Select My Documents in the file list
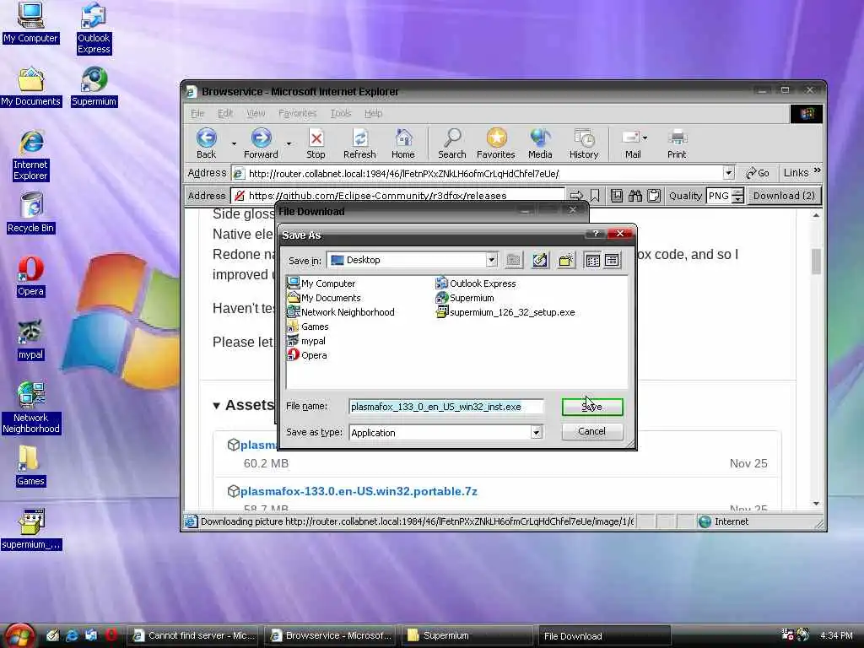The image size is (864, 648). (325, 298)
